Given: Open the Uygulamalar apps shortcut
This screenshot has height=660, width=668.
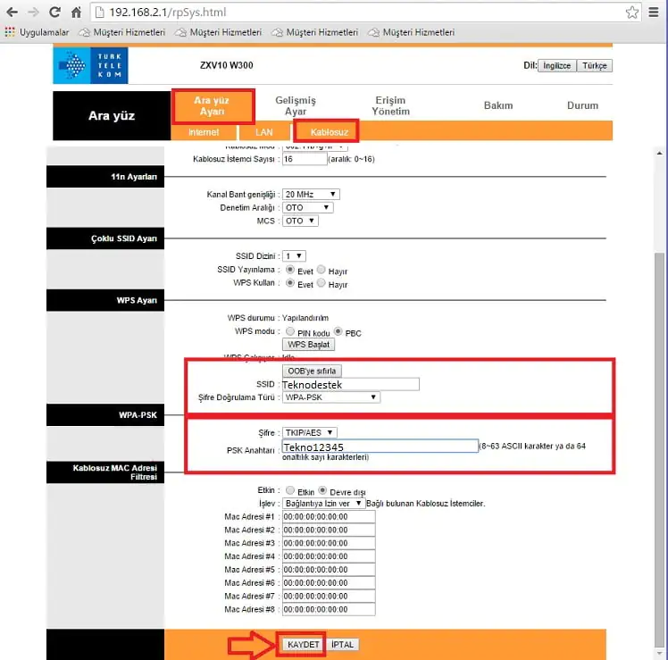Looking at the screenshot, I should (37, 32).
